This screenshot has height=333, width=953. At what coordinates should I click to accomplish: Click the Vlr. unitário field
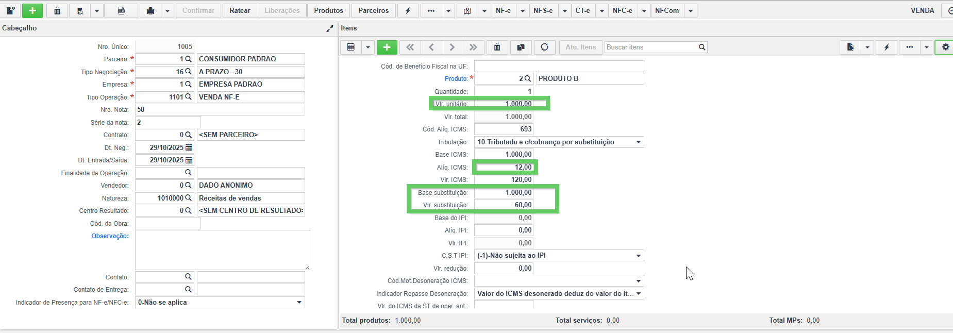pos(504,104)
